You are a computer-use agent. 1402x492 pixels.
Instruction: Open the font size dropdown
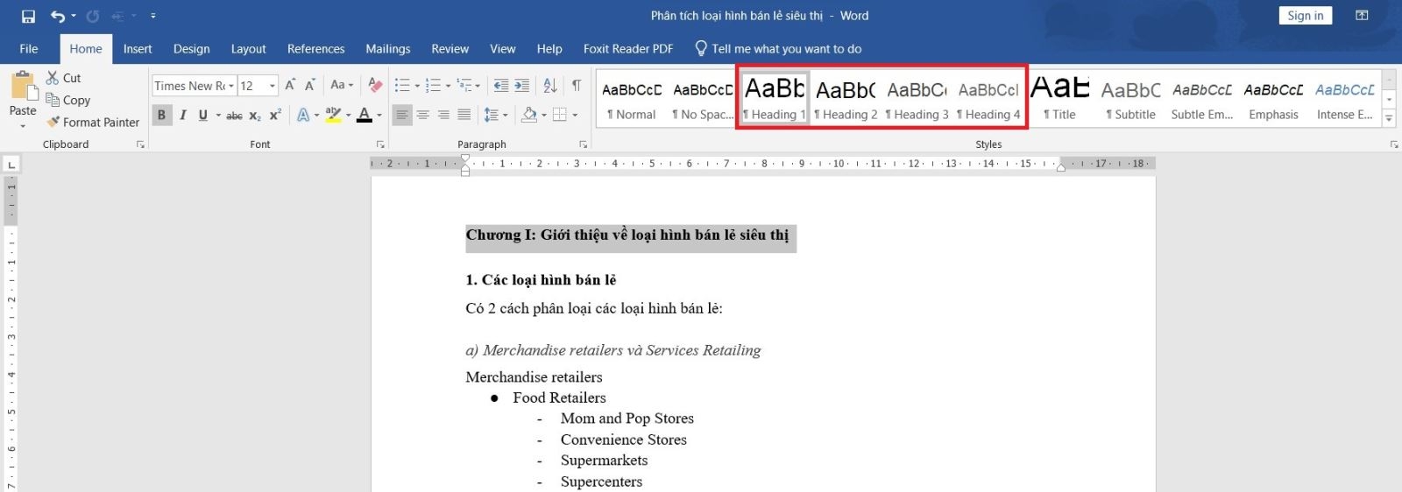point(273,86)
